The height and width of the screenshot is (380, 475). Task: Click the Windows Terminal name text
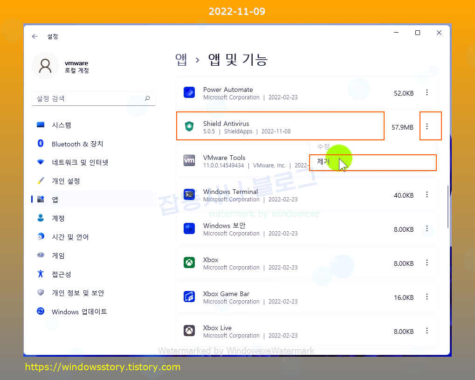pyautogui.click(x=231, y=192)
